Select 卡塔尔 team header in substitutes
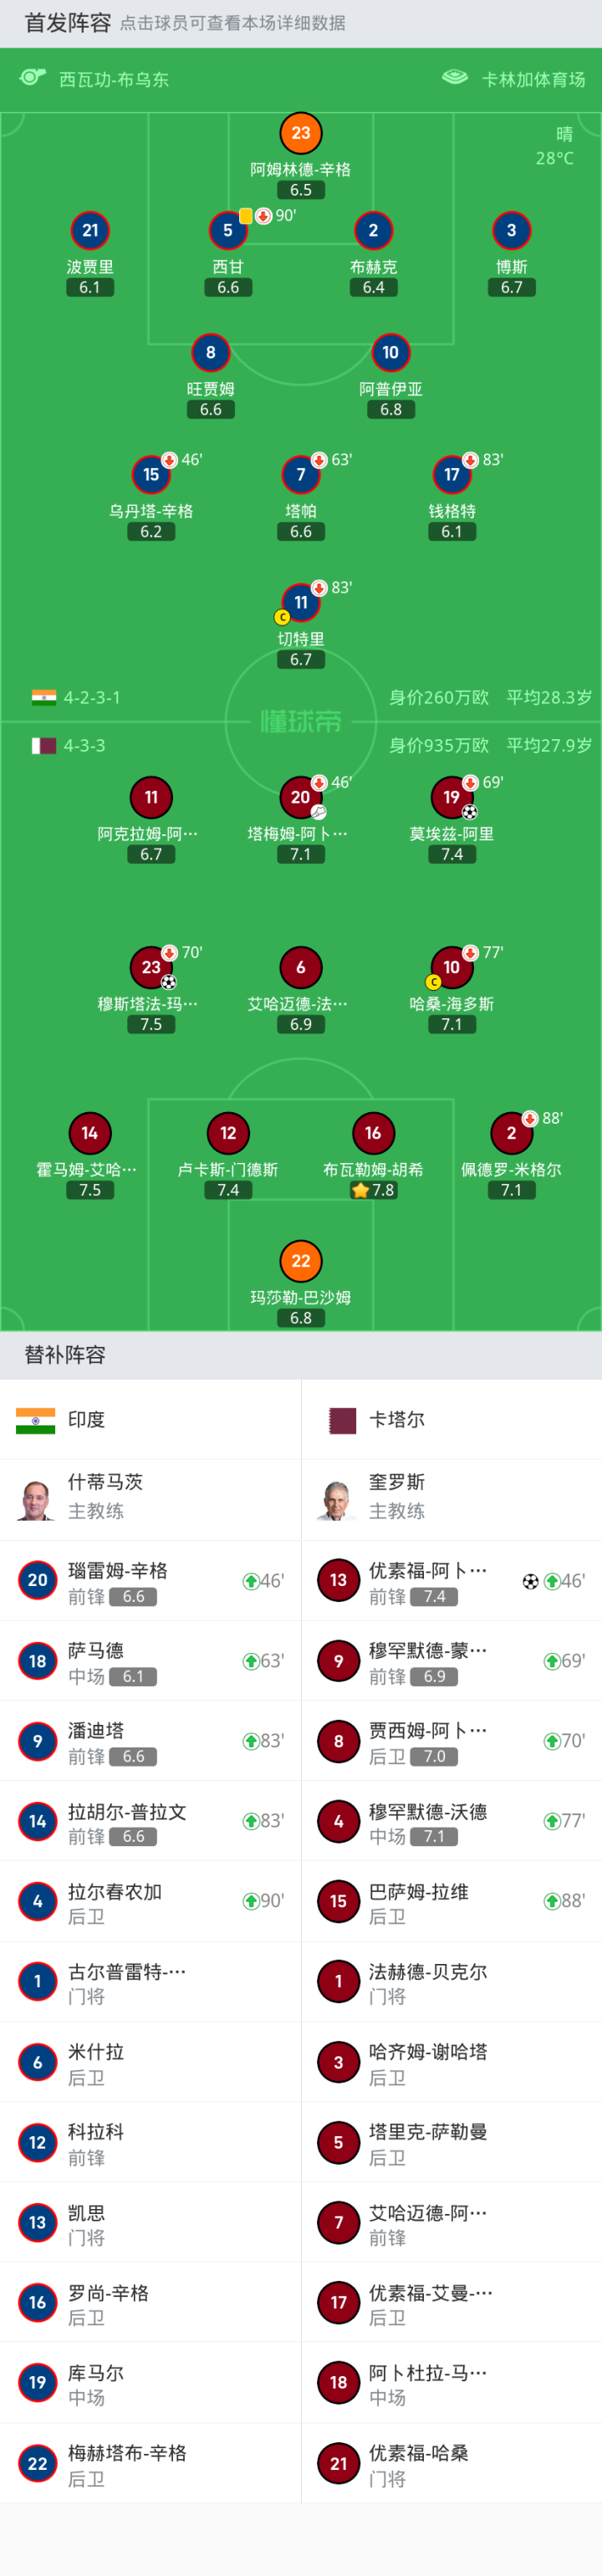 [396, 1419]
